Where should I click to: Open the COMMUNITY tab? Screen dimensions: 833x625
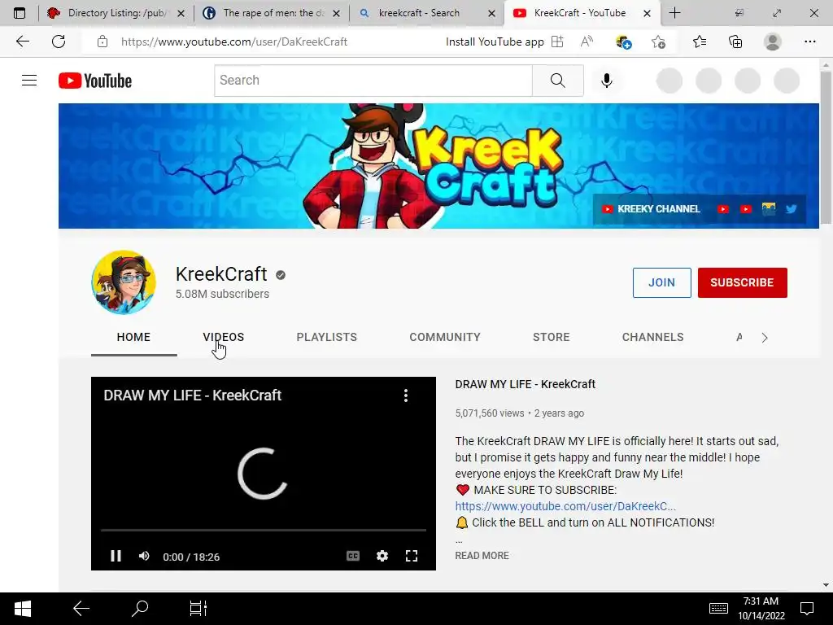coord(445,337)
